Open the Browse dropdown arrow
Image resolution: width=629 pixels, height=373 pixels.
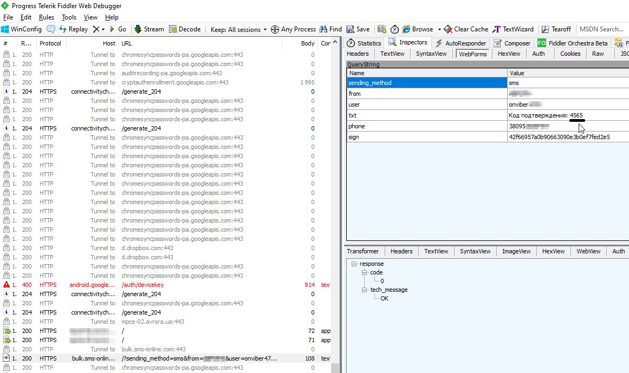[439, 30]
